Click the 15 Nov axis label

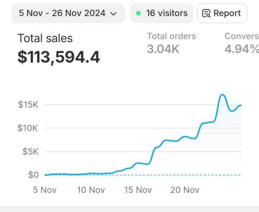[x=138, y=190]
